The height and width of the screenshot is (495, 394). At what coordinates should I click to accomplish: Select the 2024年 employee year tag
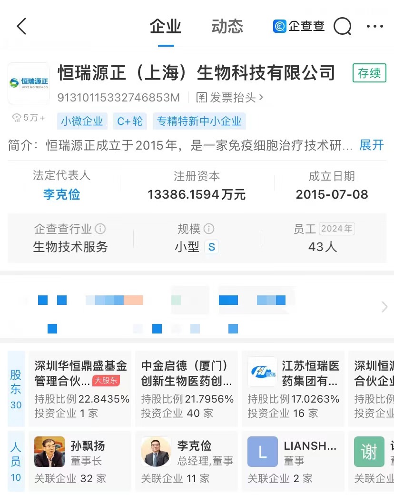click(x=336, y=229)
